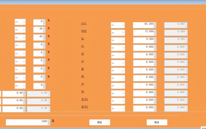Click the up arrow of the 45 % spinner
This screenshot has width=206, height=129.
click(x=44, y=36)
